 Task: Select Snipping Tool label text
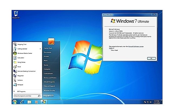22,44
